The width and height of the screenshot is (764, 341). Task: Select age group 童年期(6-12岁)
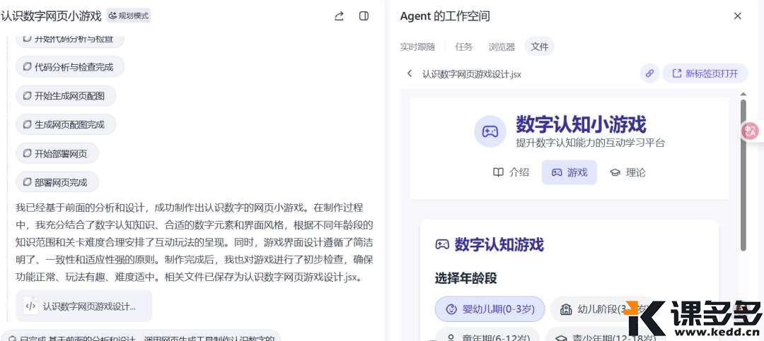tap(487, 335)
